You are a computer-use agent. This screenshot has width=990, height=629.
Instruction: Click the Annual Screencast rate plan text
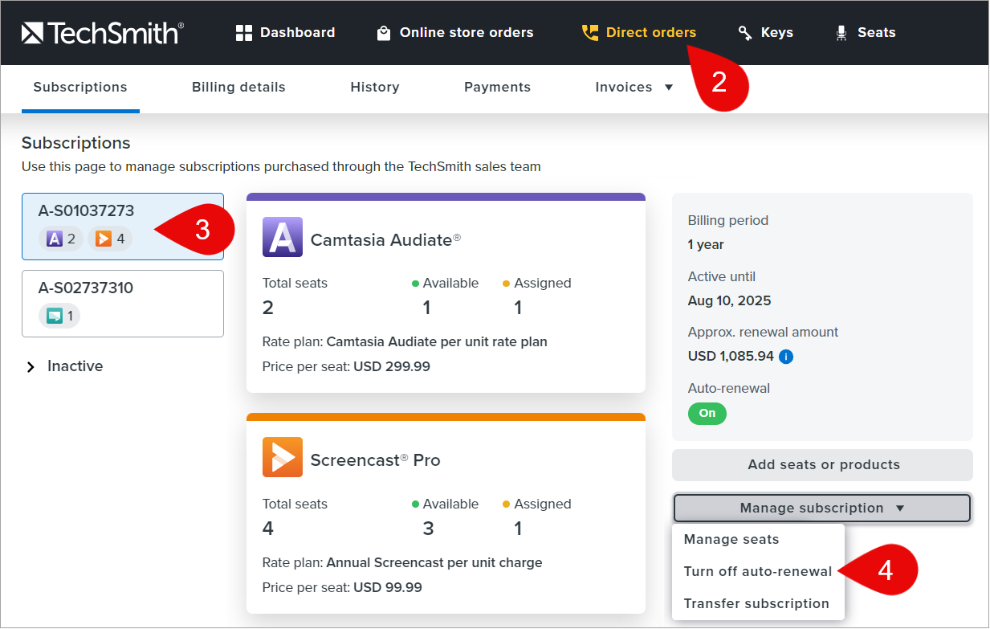point(434,563)
